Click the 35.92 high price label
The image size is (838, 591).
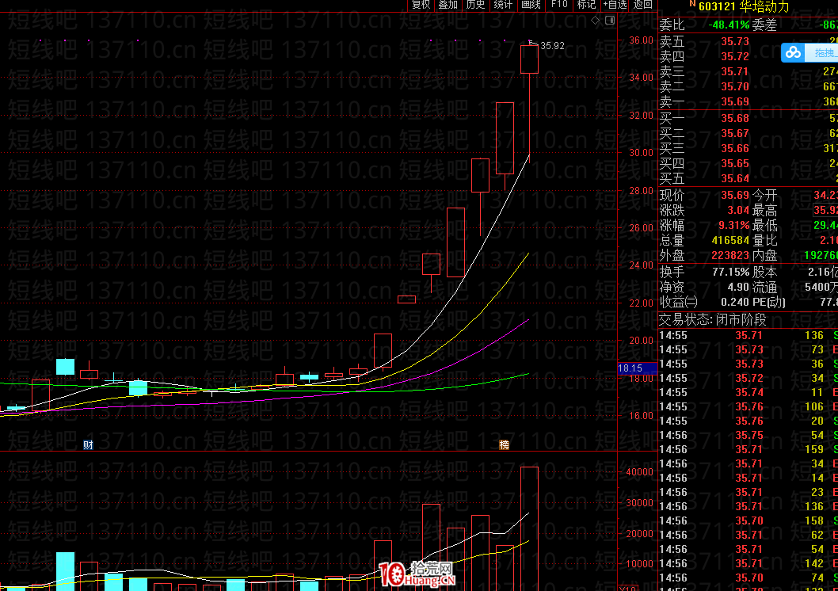click(x=553, y=46)
